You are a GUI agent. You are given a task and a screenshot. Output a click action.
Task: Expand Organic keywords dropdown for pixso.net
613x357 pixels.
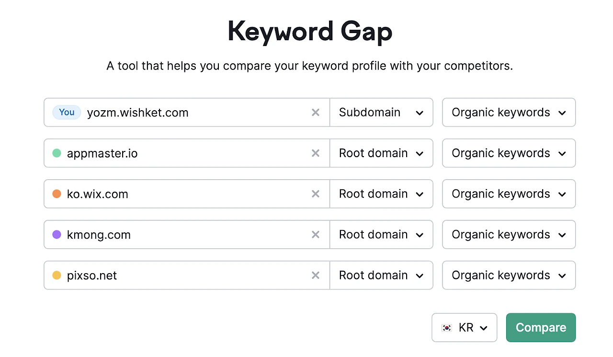tap(509, 276)
